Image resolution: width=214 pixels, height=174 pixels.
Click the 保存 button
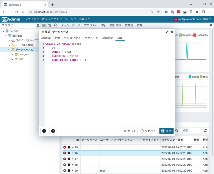(x=166, y=131)
